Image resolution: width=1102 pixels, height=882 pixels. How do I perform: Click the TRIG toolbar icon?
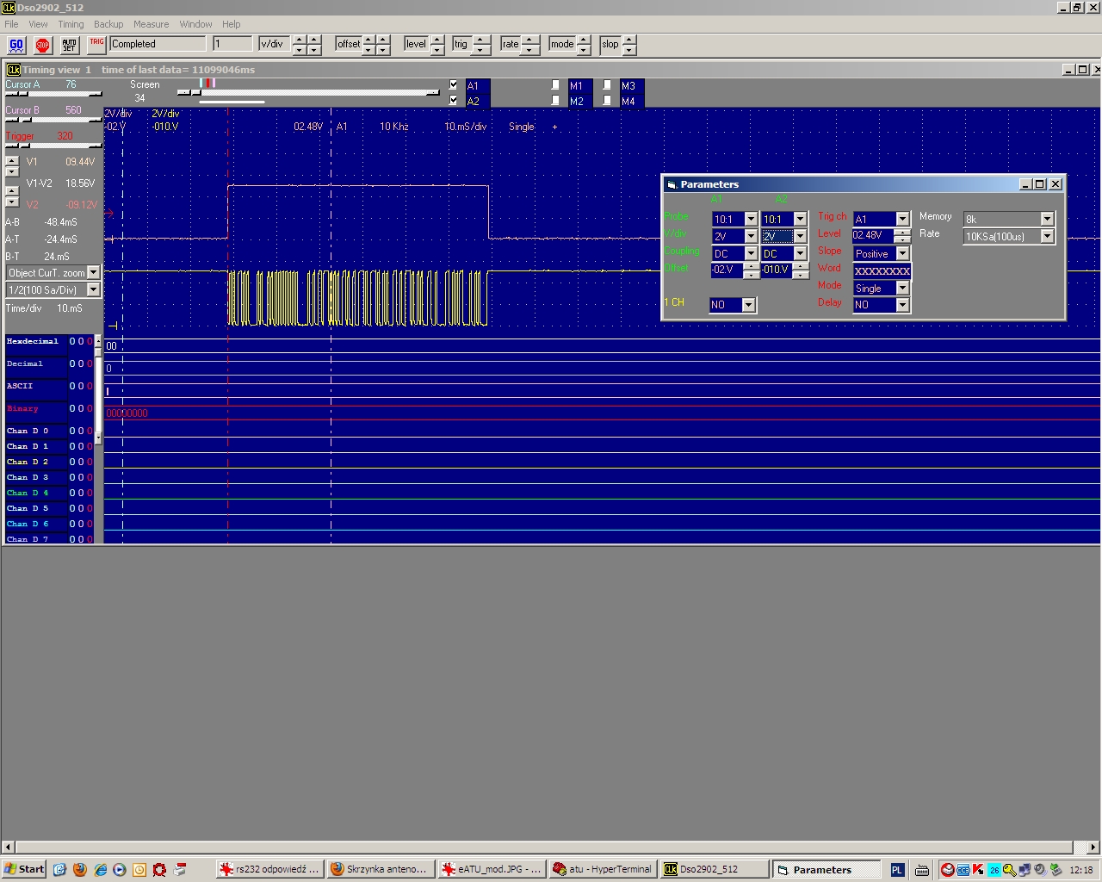96,44
